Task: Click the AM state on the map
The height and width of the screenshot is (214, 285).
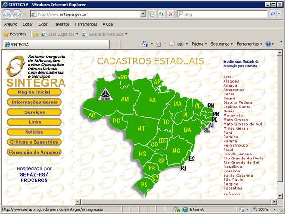Action: pos(124,99)
